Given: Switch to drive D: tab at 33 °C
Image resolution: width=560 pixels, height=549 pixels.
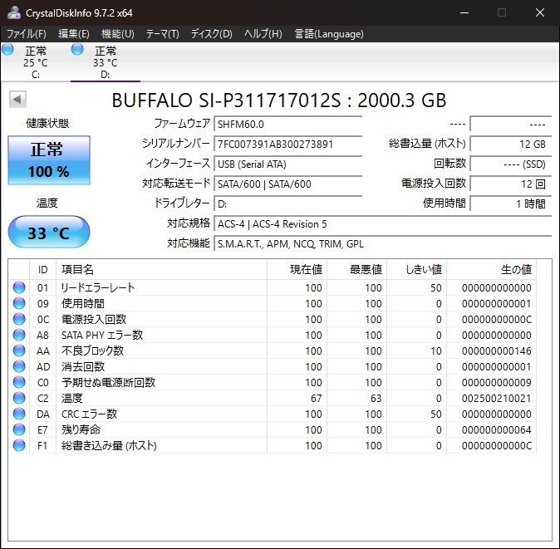Looking at the screenshot, I should tap(106, 62).
